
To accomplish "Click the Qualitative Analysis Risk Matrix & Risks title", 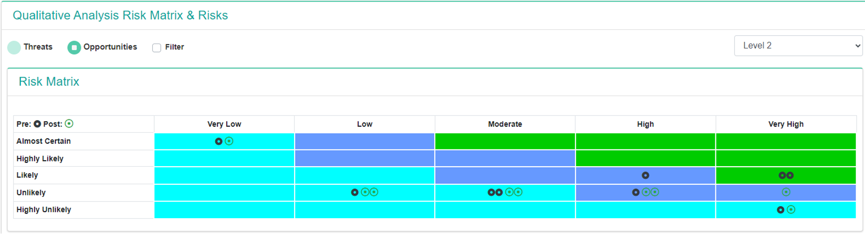I will (x=120, y=15).
